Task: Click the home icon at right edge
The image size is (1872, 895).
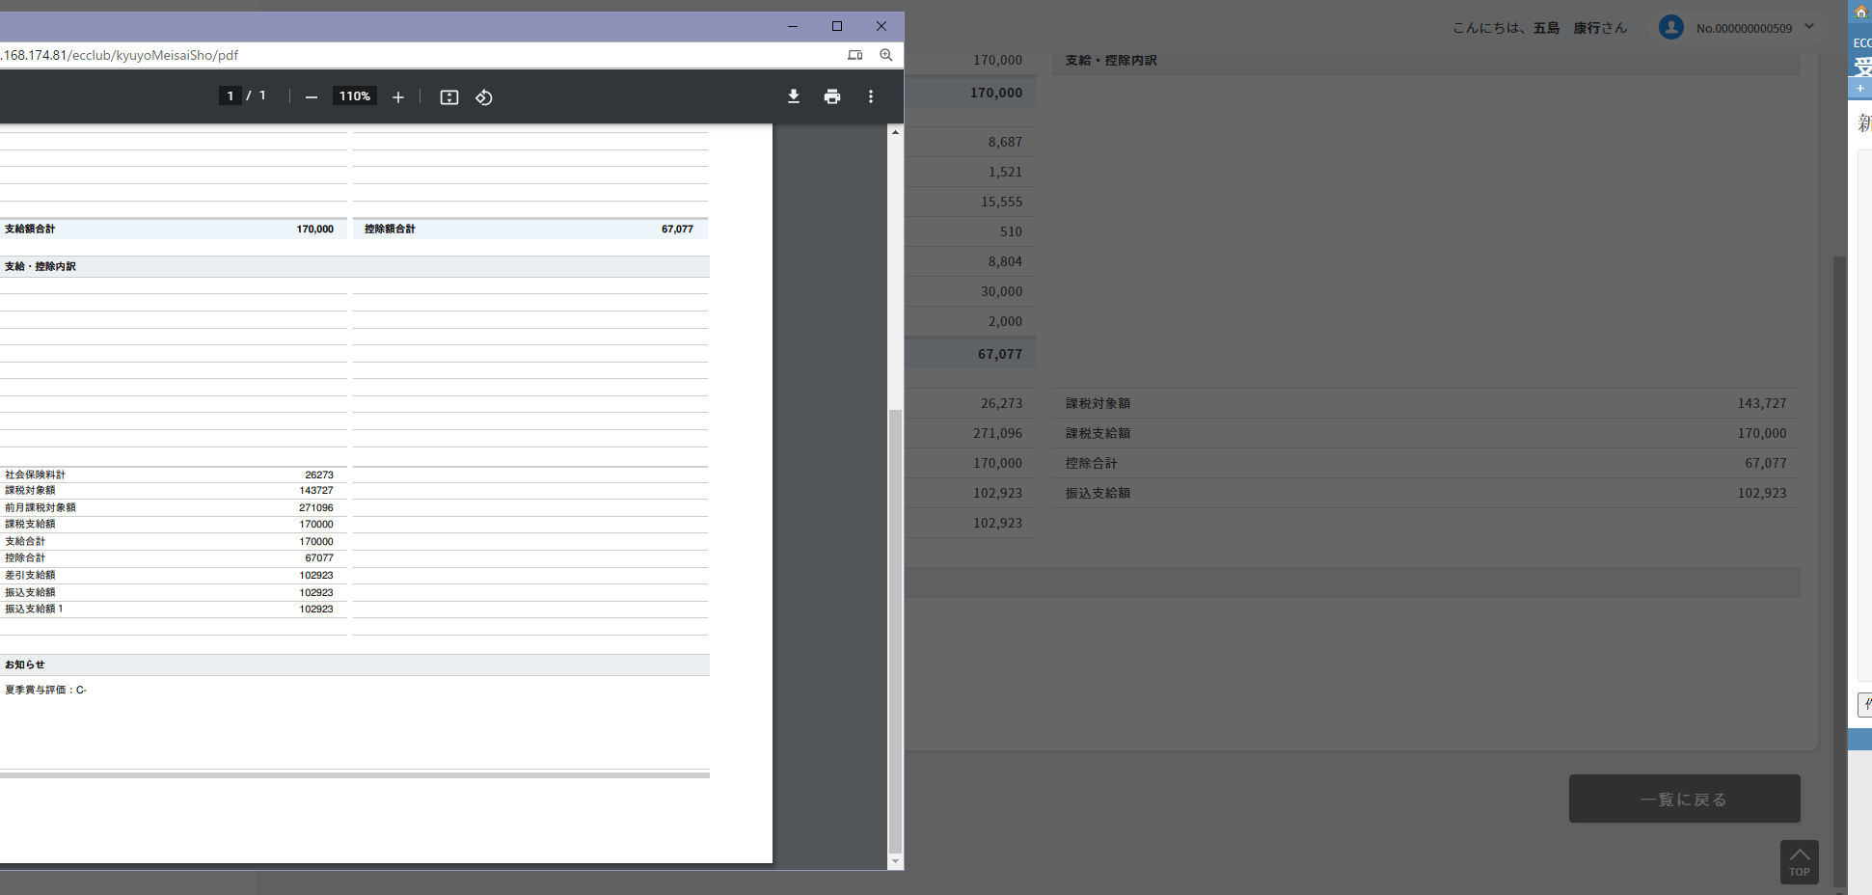Action: (x=1861, y=12)
